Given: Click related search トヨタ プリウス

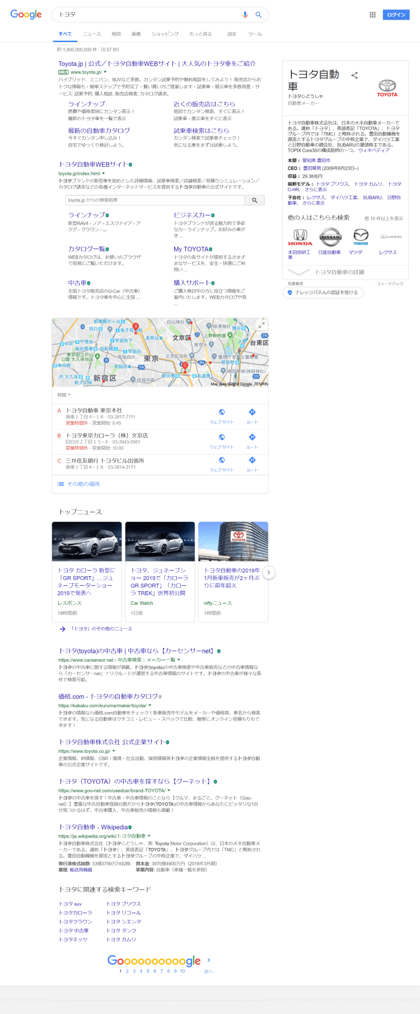Looking at the screenshot, I should click(124, 904).
